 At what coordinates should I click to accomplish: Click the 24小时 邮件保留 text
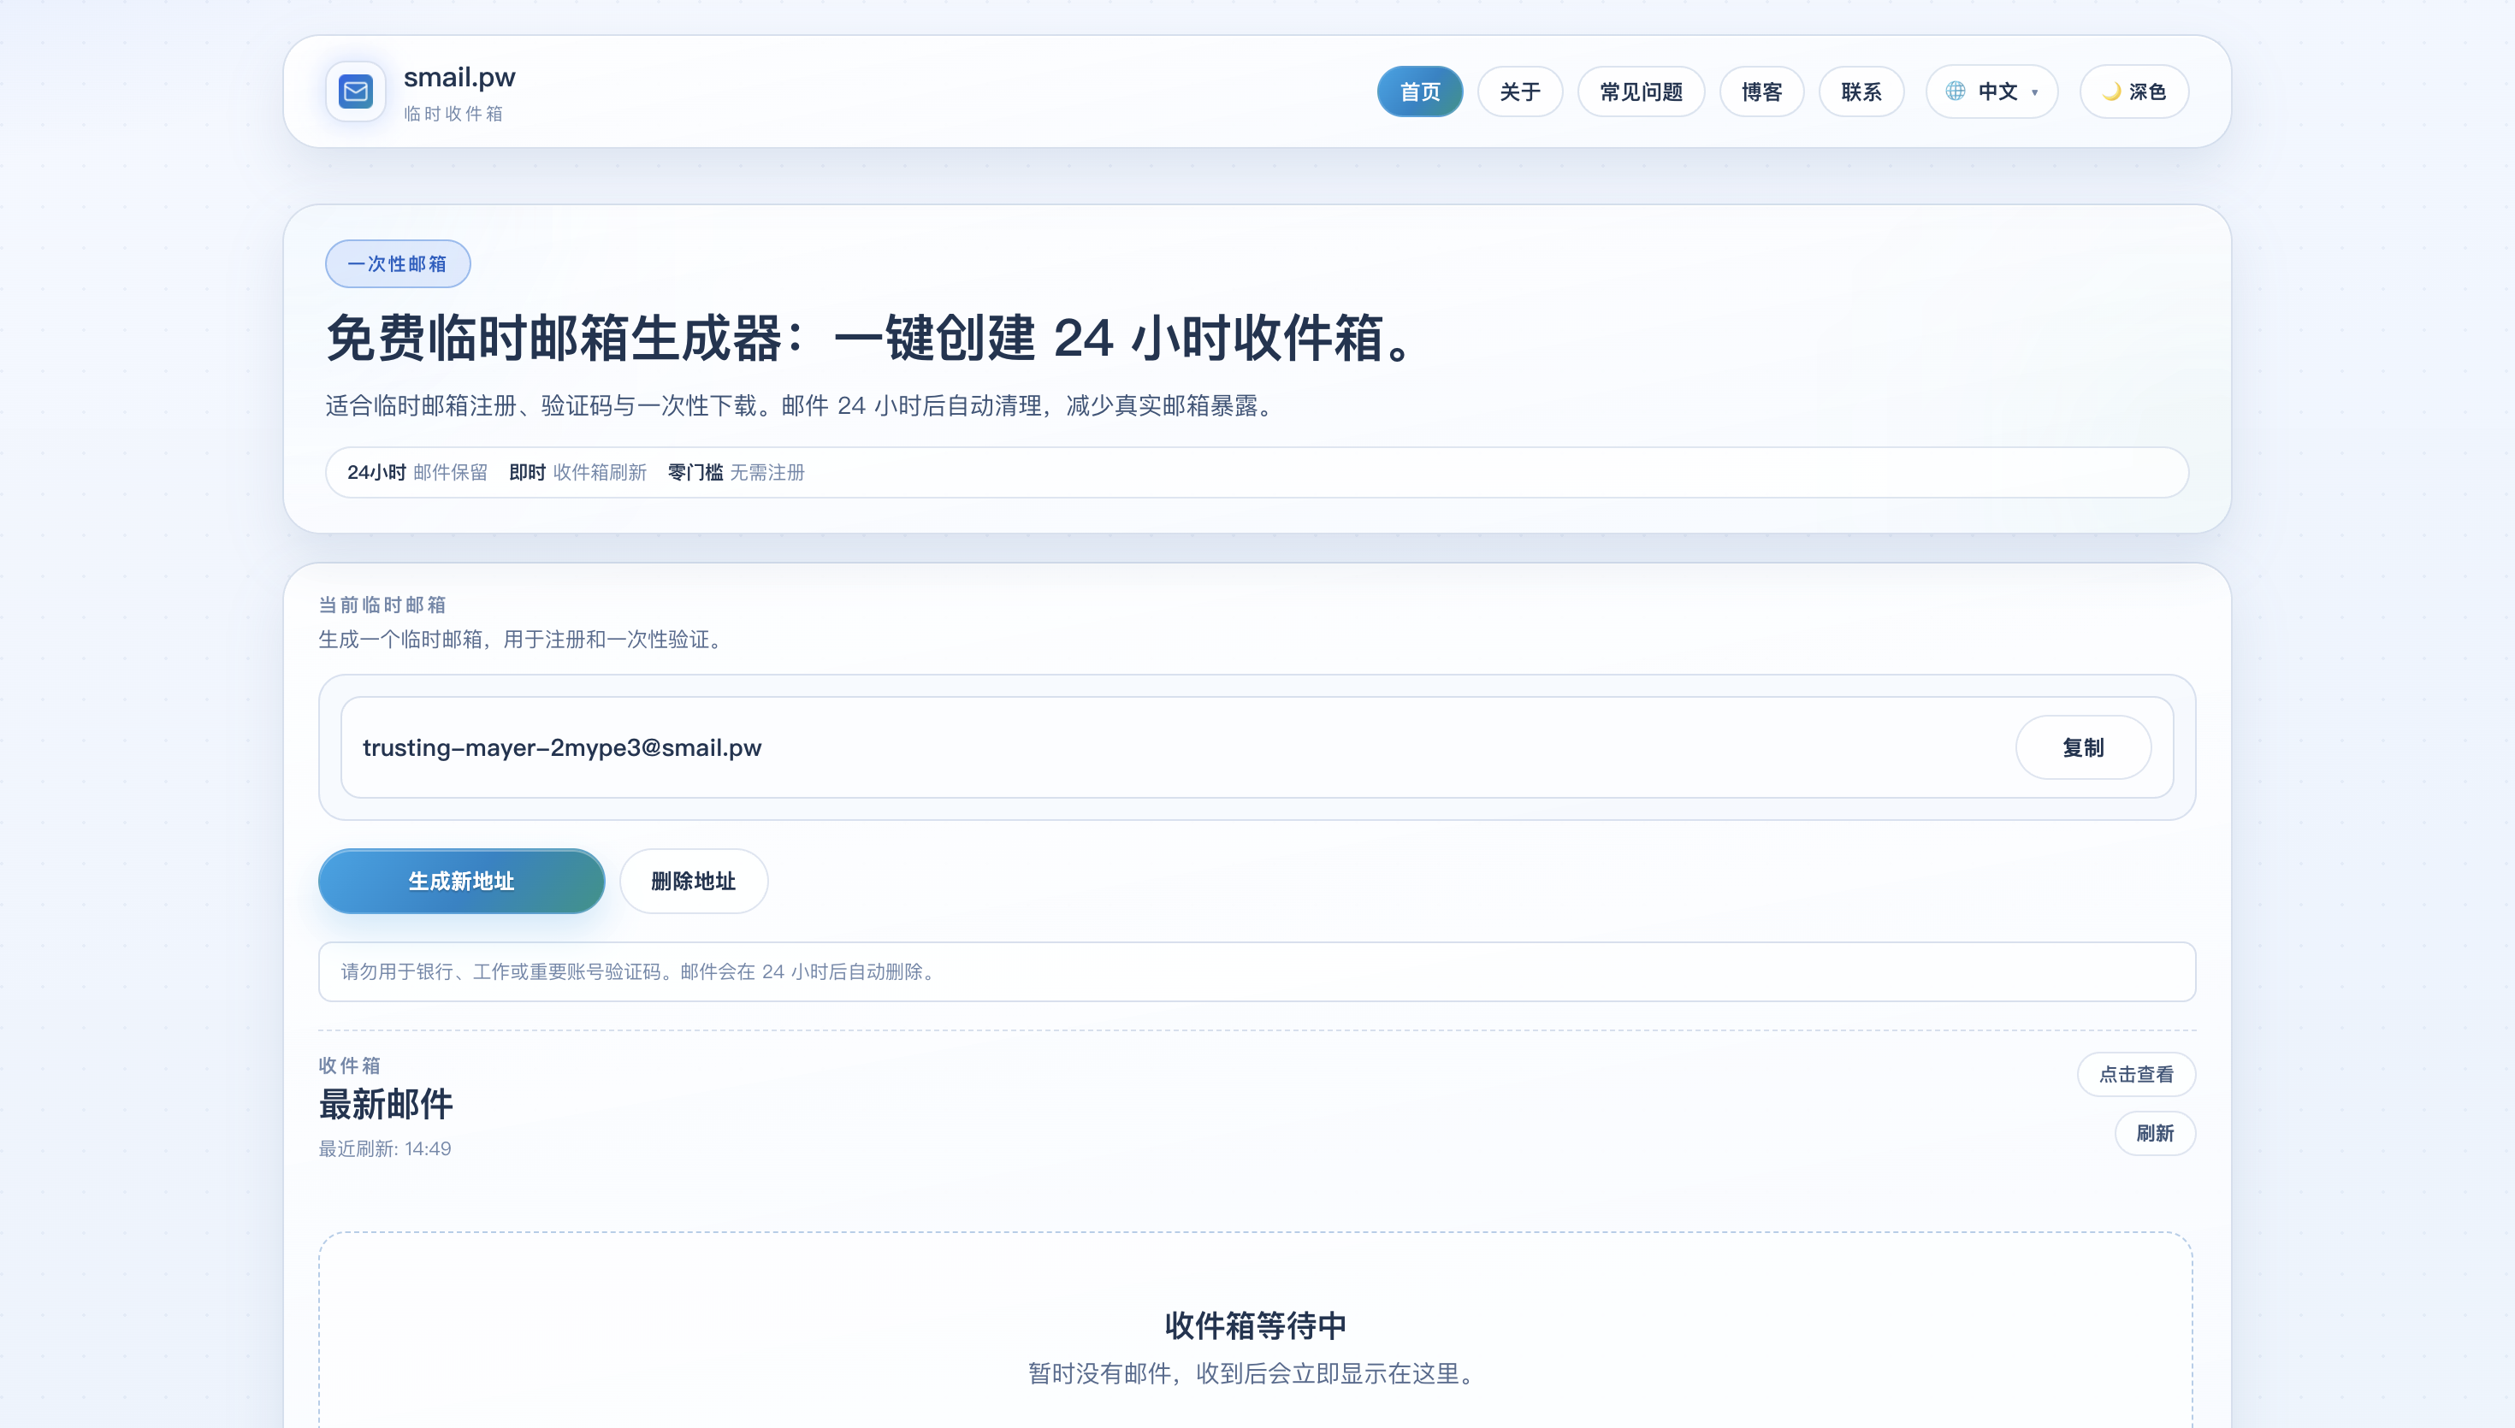[417, 473]
